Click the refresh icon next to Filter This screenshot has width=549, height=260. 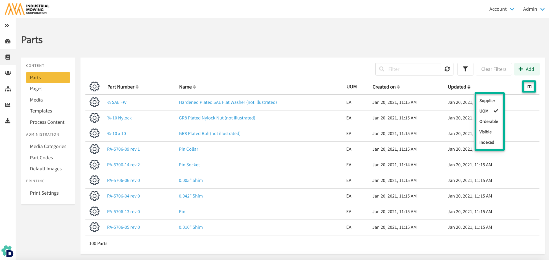(447, 69)
